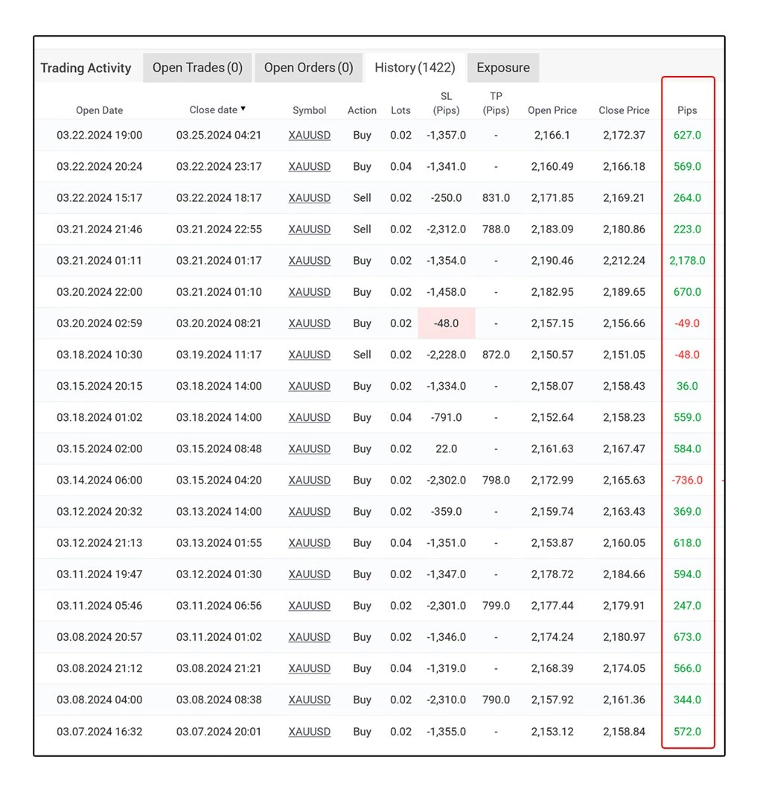Viewport: 760px width, 789px height.
Task: Click the Open Price column header
Action: [552, 110]
